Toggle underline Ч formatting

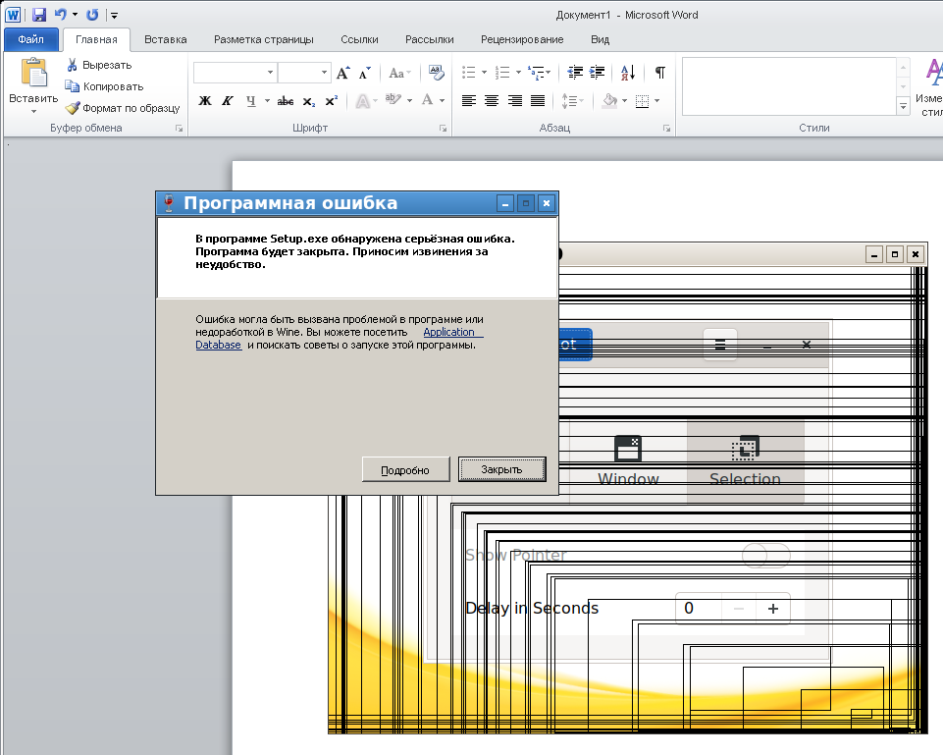point(251,101)
